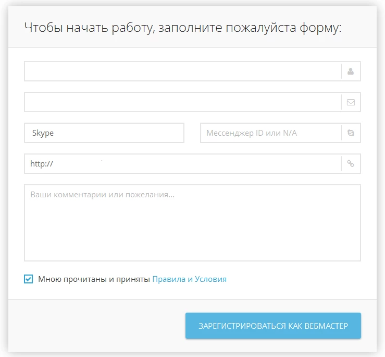The height and width of the screenshot is (357, 385).
Task: Click the 'http://' prefix text
Action: click(42, 163)
